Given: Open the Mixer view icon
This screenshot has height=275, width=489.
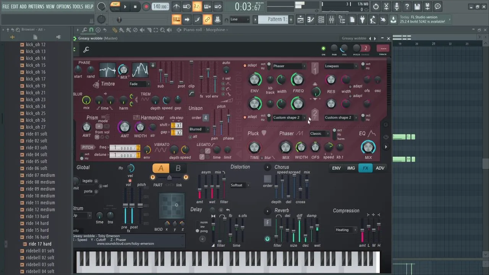Looking at the screenshot, I should (332, 19).
